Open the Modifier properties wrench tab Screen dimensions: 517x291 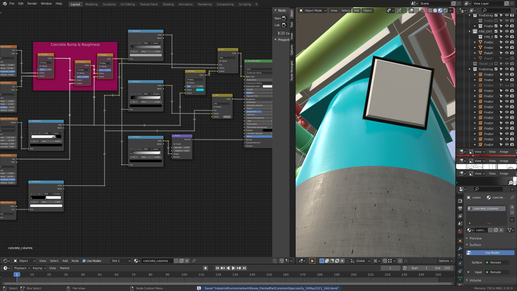pos(460,248)
